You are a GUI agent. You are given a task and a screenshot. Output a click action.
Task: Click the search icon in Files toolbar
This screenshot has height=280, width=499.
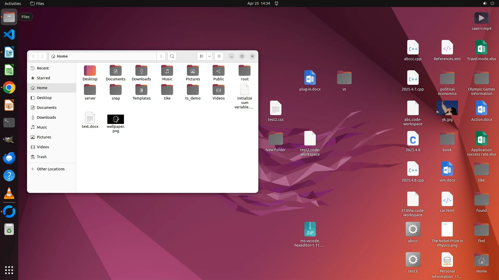tap(172, 56)
